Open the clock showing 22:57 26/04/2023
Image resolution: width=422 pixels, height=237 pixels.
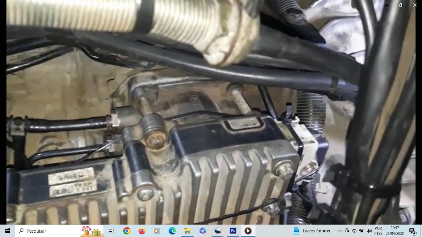click(x=395, y=231)
